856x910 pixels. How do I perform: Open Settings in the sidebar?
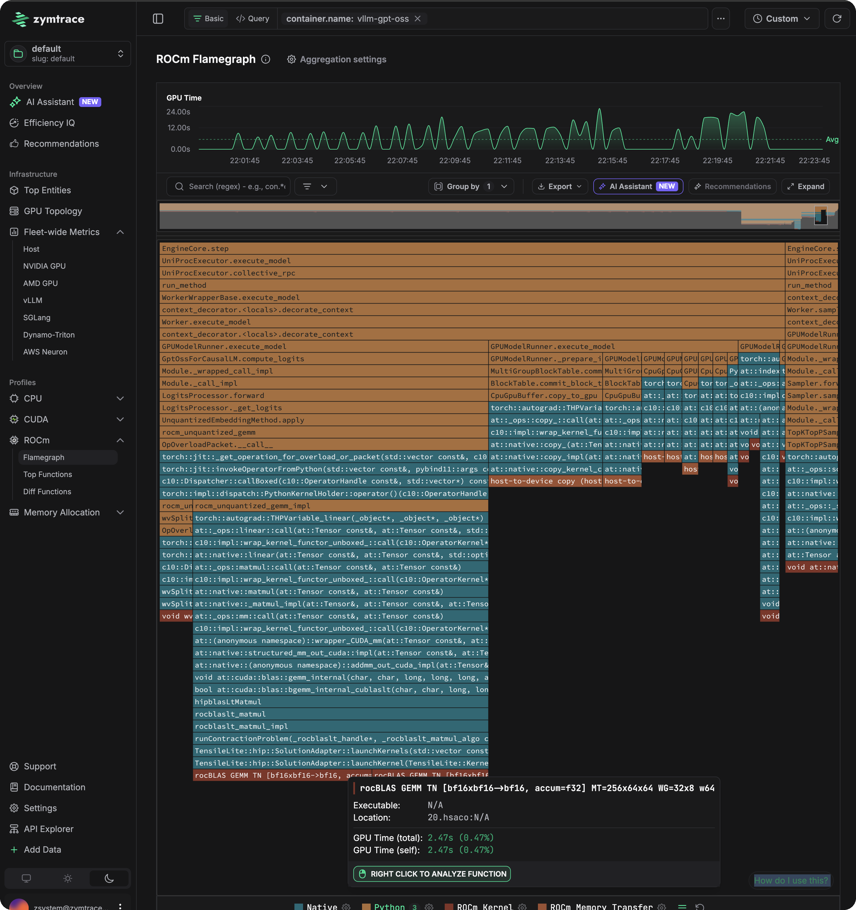[33, 808]
